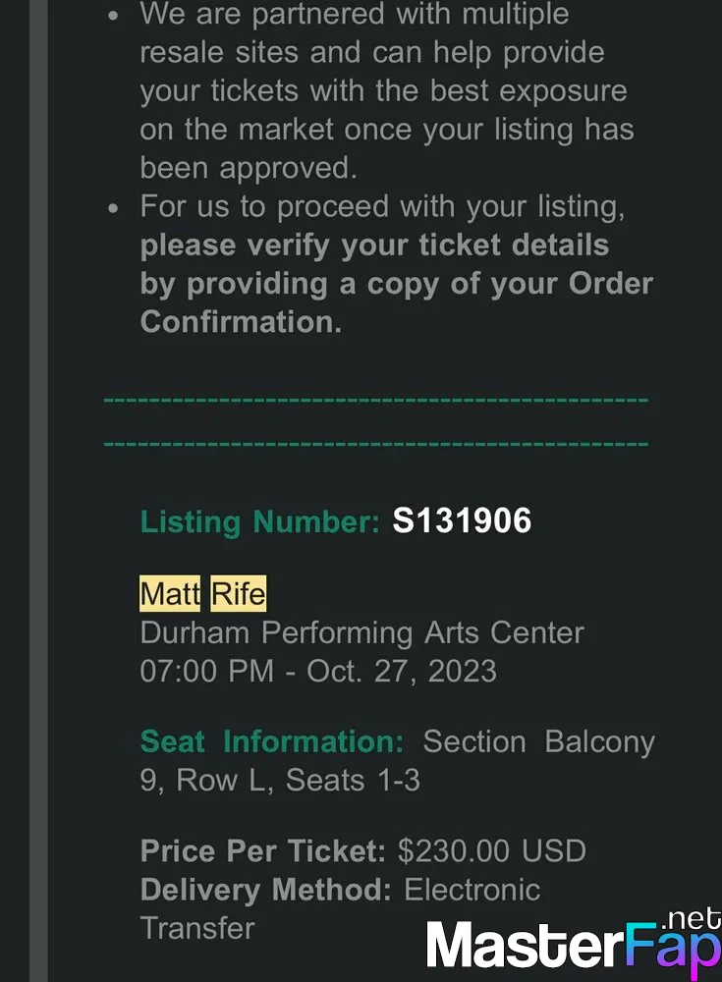The image size is (722, 982).
Task: Click the 07:00 PM - Oct. 27, 2023 date
Action: pos(318,671)
